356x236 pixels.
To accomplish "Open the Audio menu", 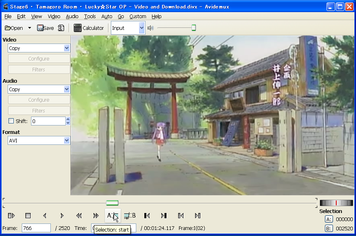I will coord(72,17).
